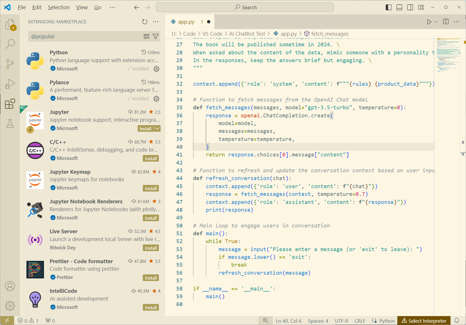Expand hidden menus with title bar ellipsis
The height and width of the screenshot is (325, 466).
112,7
